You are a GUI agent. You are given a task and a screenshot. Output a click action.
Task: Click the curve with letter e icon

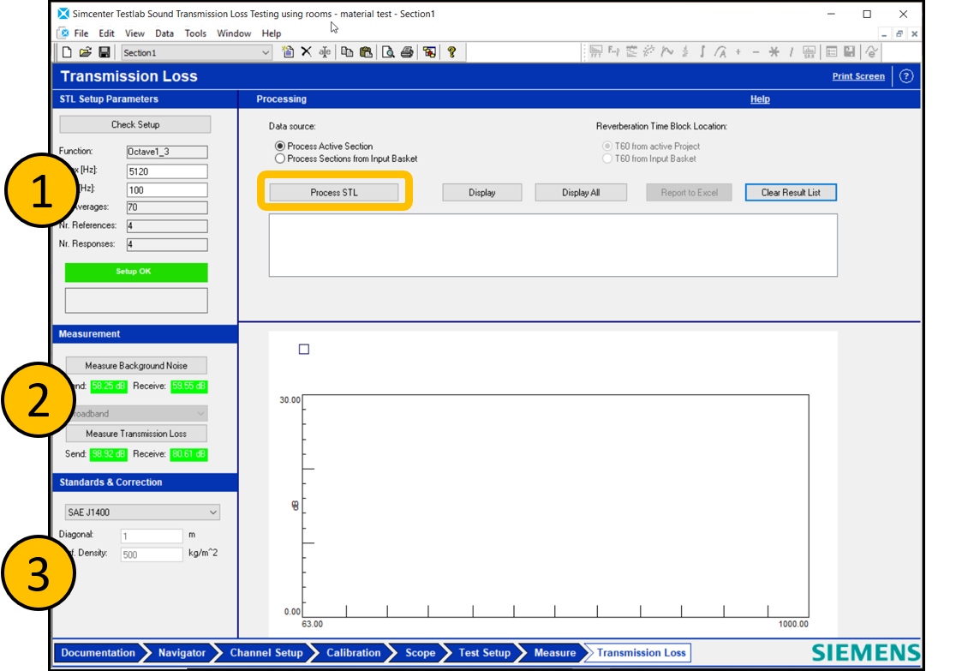pos(871,52)
